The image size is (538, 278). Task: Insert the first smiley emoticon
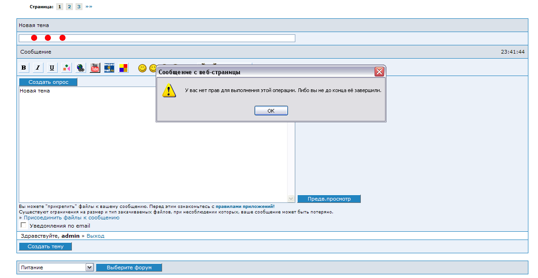142,68
